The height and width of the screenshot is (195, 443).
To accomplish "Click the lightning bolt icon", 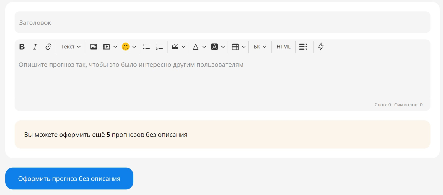I will pos(321,47).
